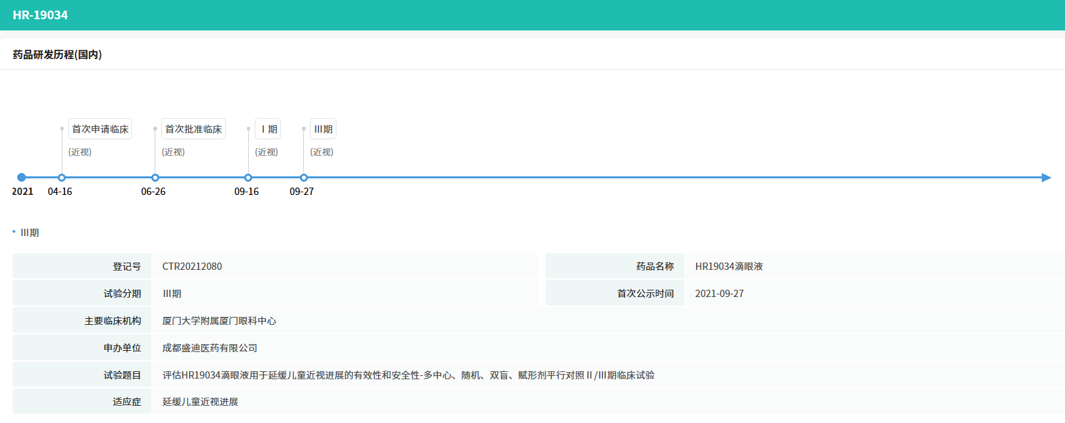
Task: Click sponsor 成都盛迪医药有限公司
Action: click(x=210, y=348)
